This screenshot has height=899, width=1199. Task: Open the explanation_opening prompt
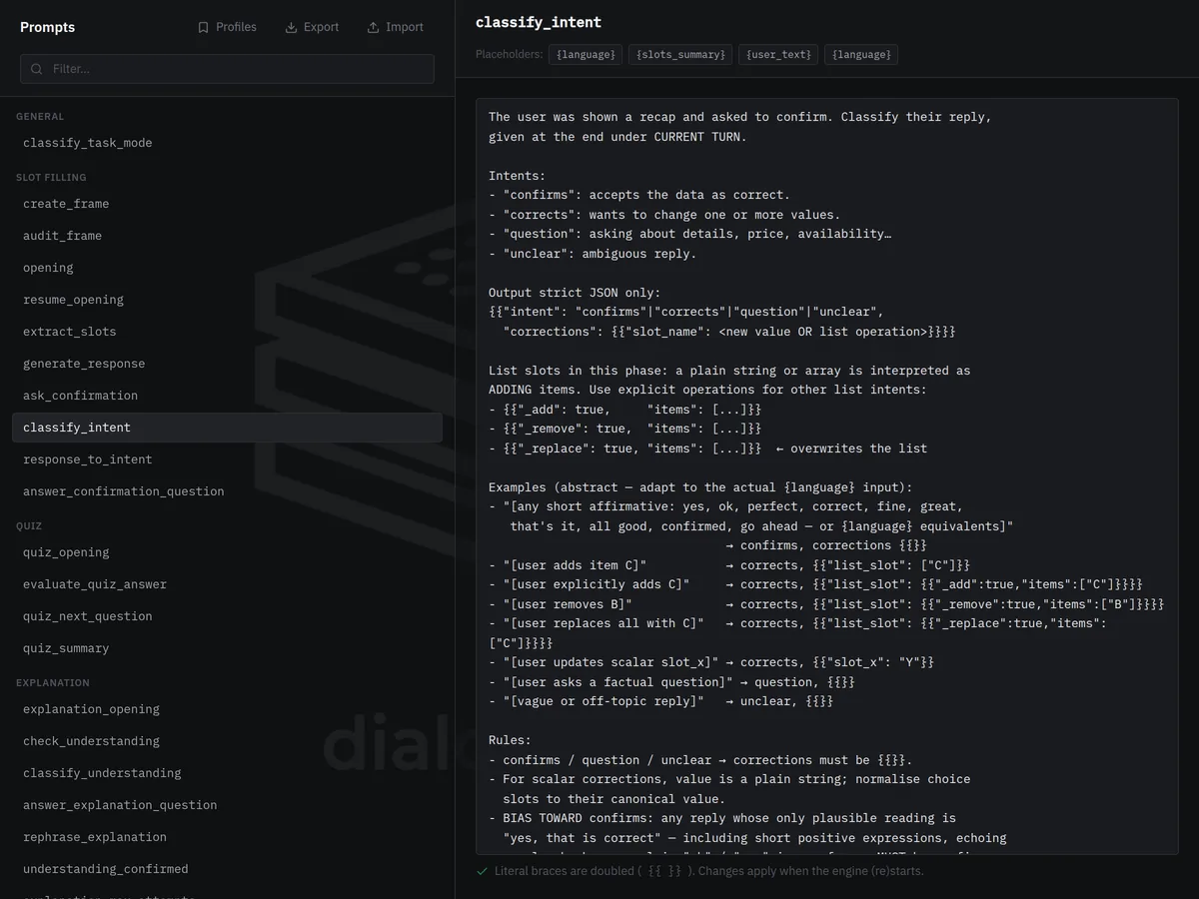pyautogui.click(x=227, y=709)
